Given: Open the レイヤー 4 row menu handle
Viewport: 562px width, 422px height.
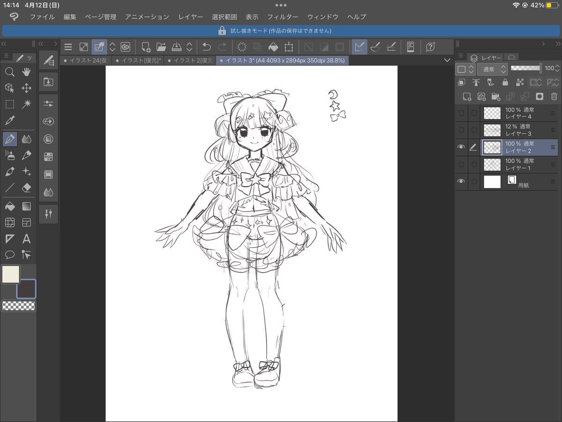Looking at the screenshot, I should [553, 113].
